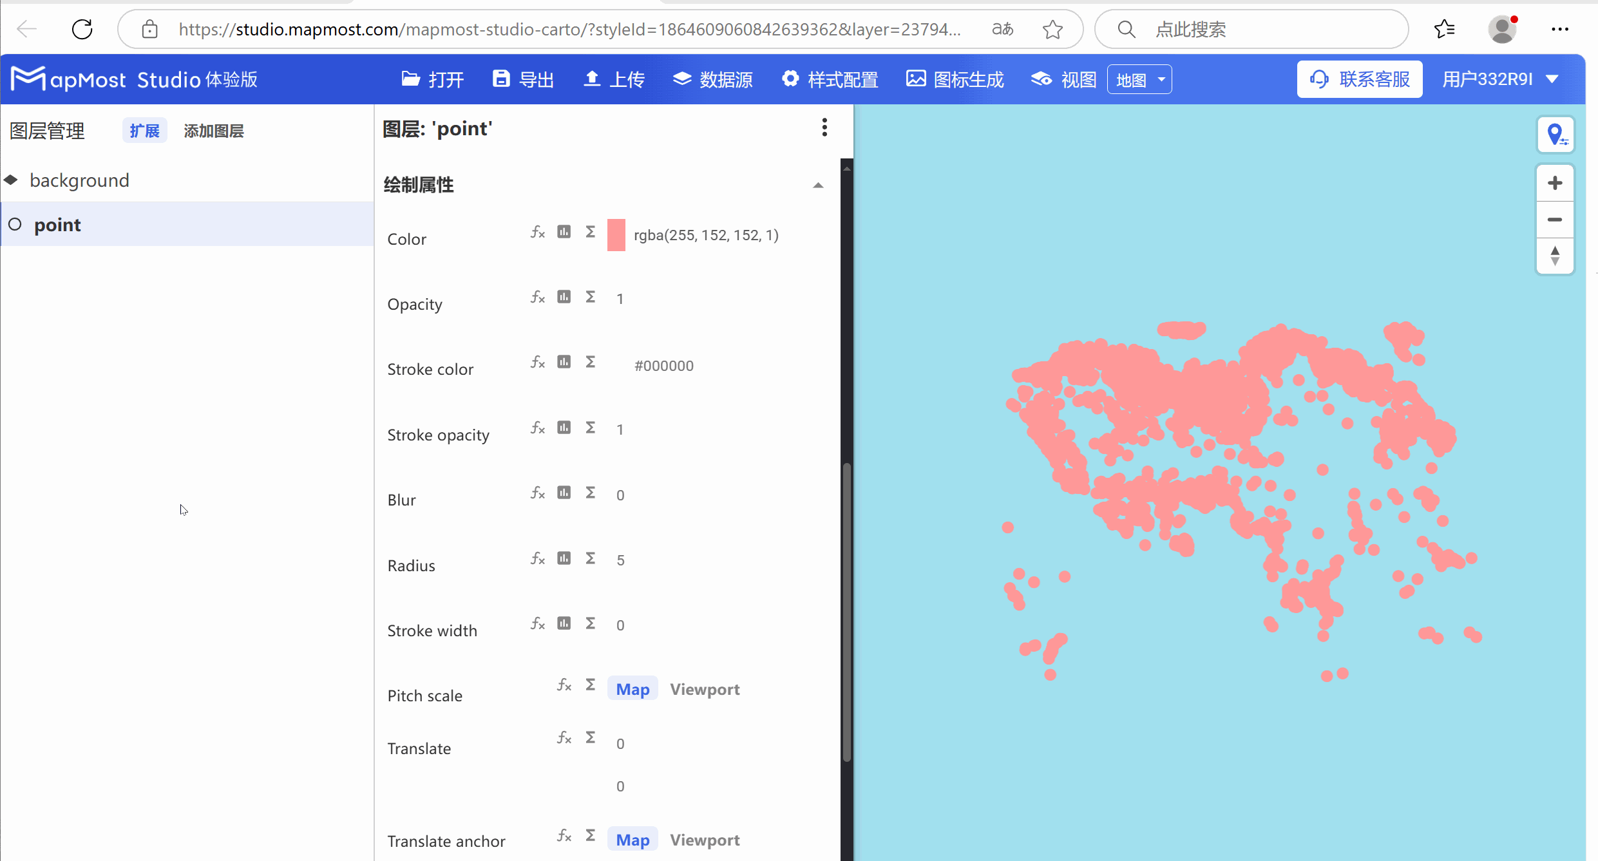Click the Σ expression icon for Opacity
The image size is (1598, 861).
(590, 296)
